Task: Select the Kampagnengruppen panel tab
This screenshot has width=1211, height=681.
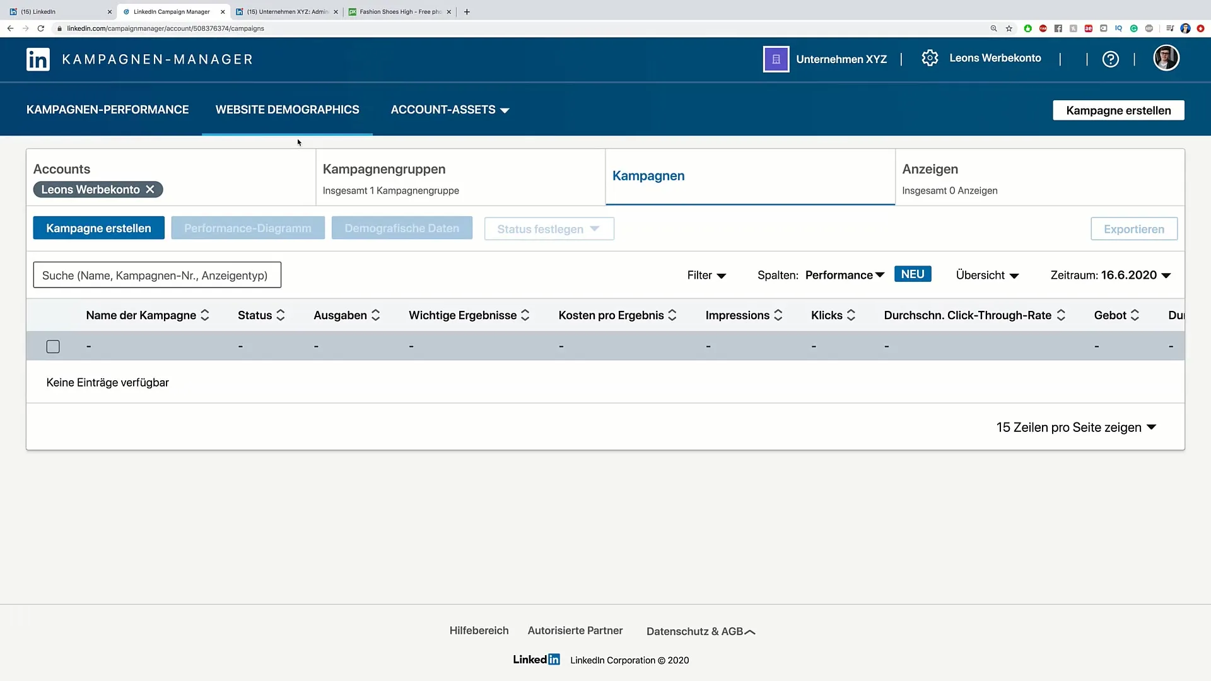Action: 460,177
